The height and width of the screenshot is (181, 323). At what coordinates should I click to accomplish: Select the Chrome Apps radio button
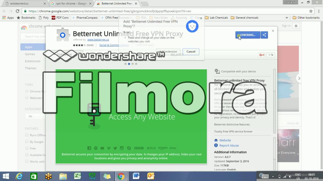[x=27, y=91]
